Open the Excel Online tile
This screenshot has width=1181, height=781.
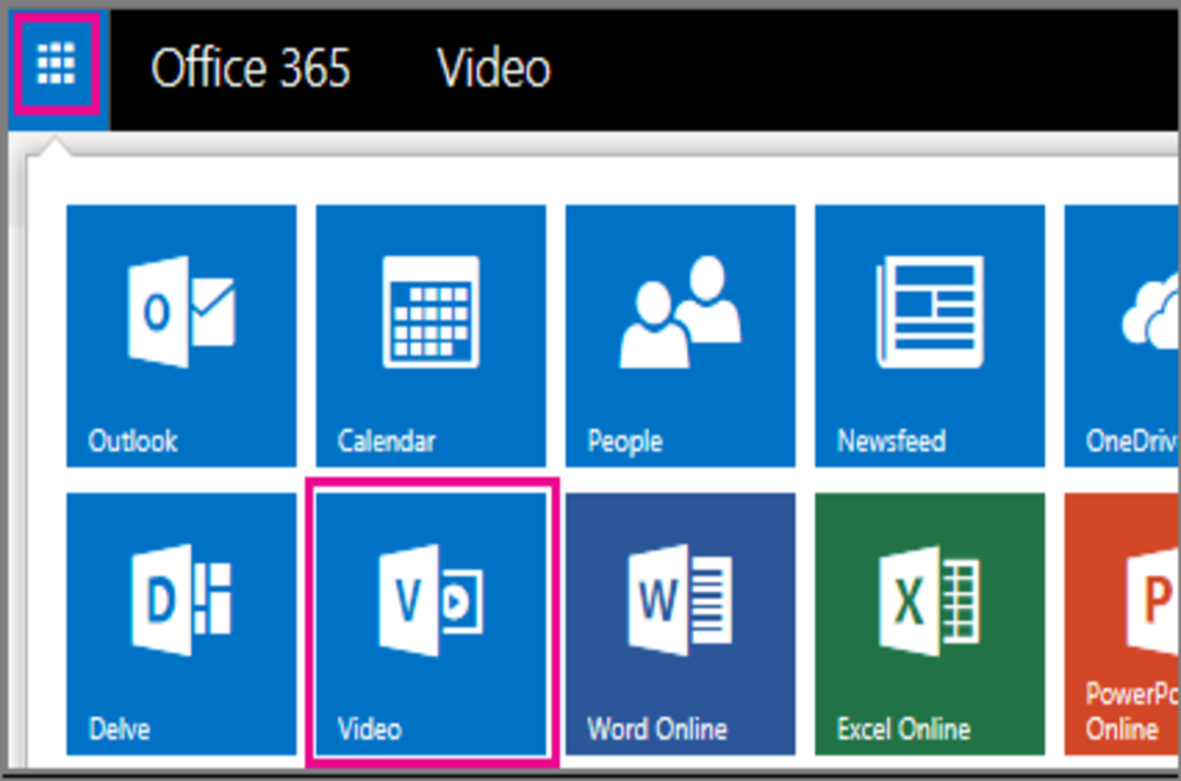[x=930, y=624]
